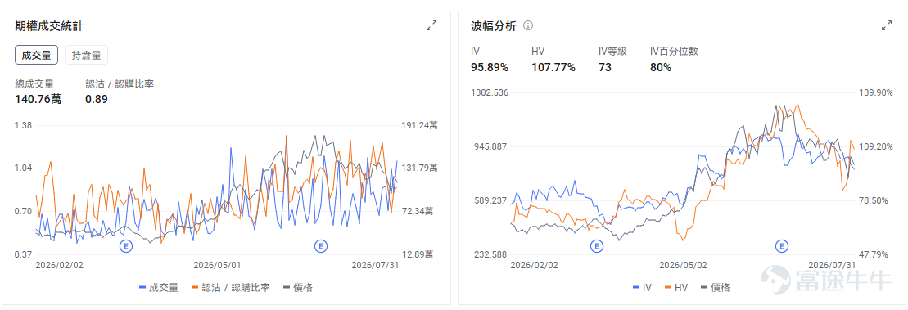Click the 191.24萬 axis label
Viewport: 908px width, 310px height.
pyautogui.click(x=418, y=125)
